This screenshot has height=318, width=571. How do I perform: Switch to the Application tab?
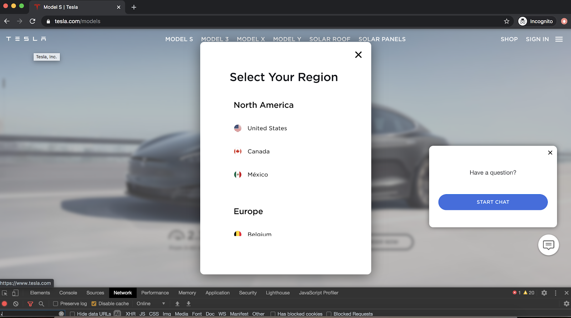(218, 293)
